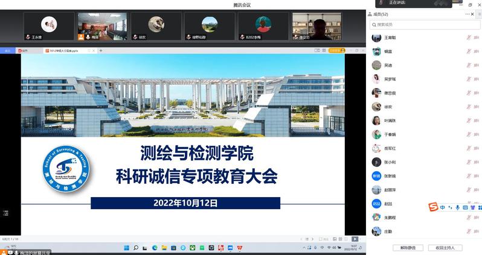
Task: Select the 稻壳 tab in WPS
Action: tap(24, 51)
